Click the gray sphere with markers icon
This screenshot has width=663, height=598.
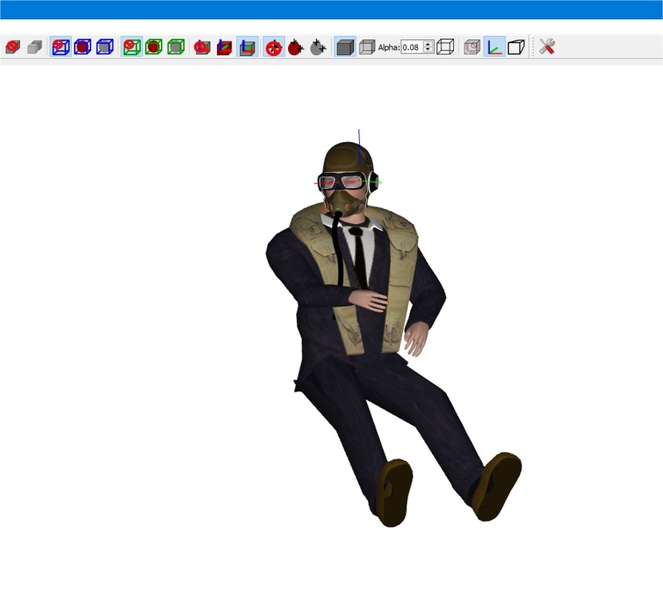[318, 47]
